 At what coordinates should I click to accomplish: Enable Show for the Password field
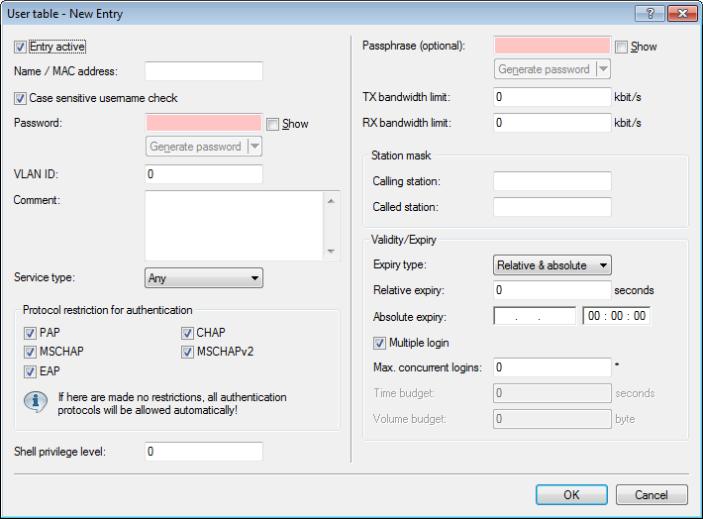pos(273,124)
